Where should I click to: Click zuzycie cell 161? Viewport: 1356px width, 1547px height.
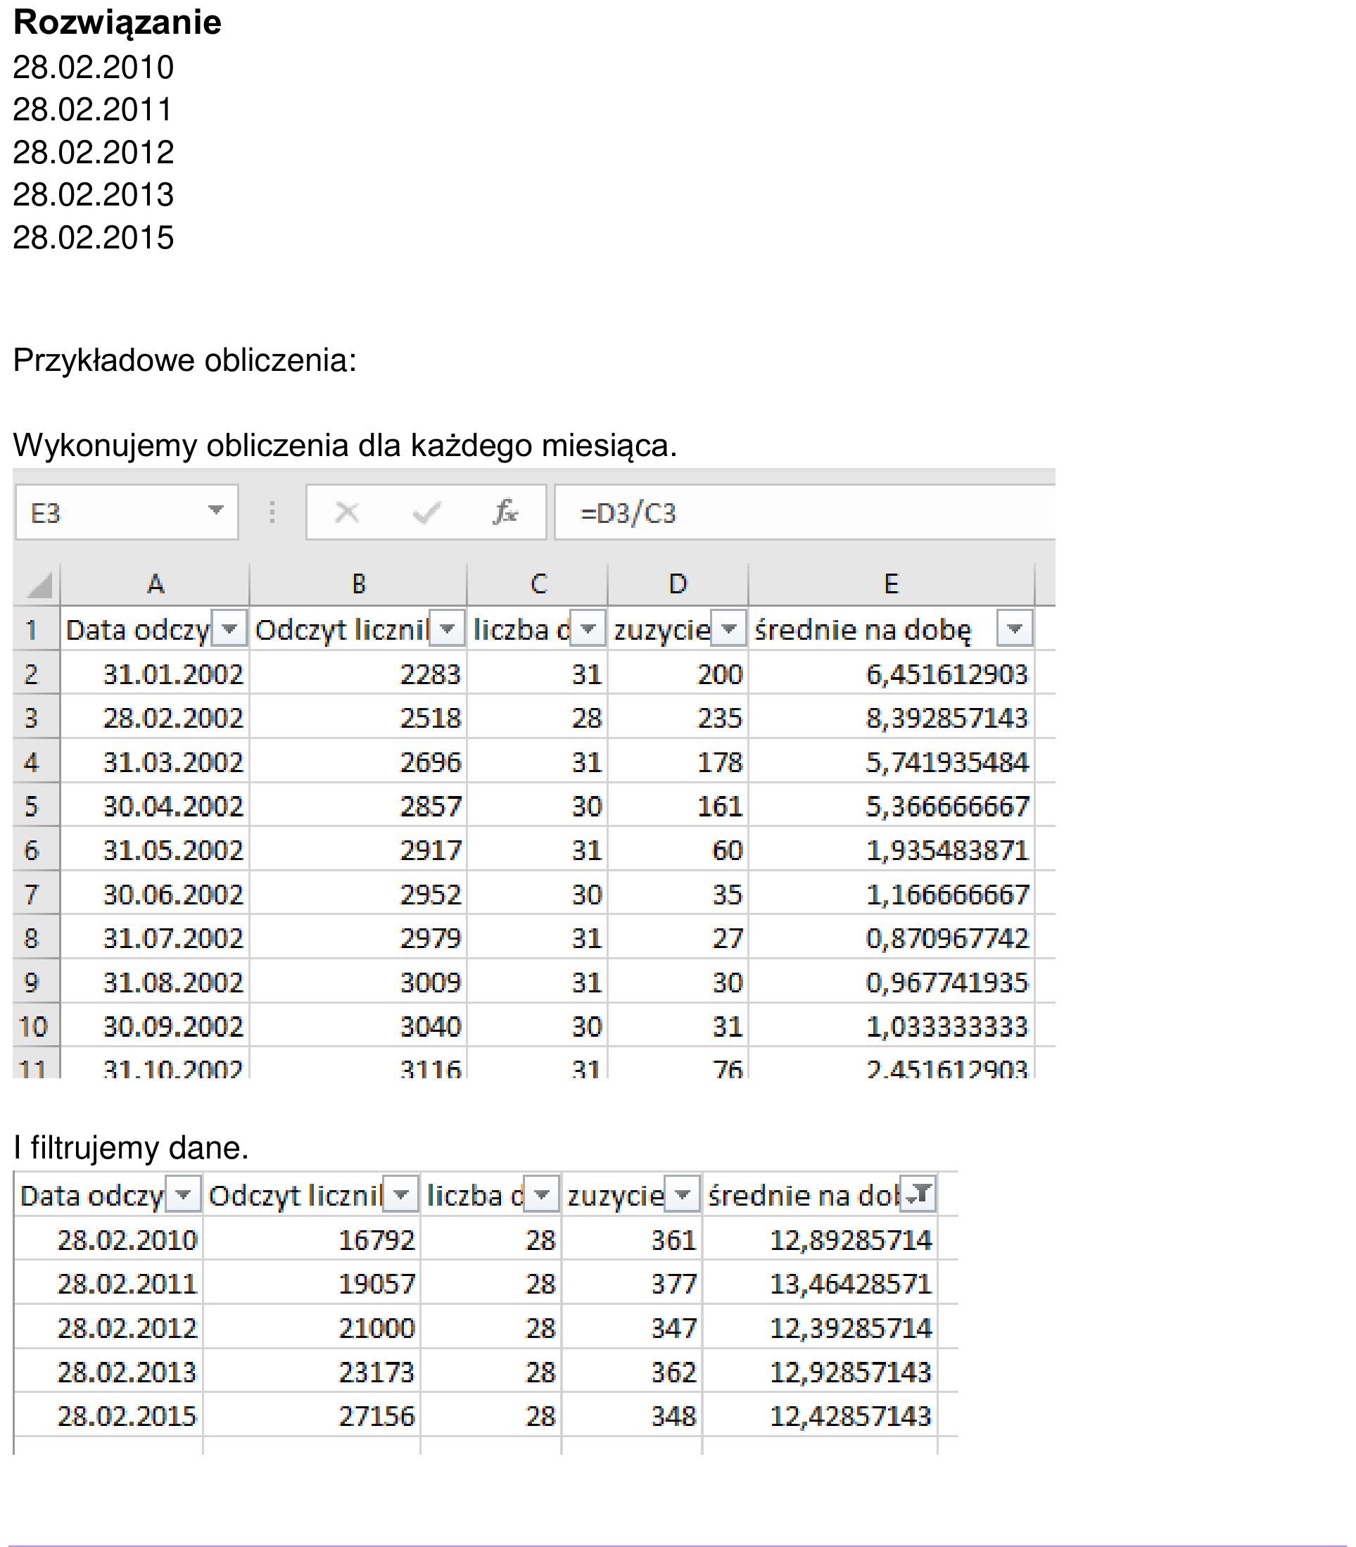pos(678,806)
